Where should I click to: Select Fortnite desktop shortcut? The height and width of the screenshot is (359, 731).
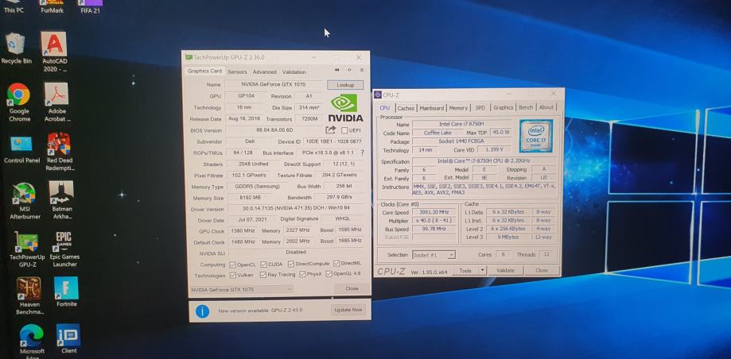pos(66,292)
